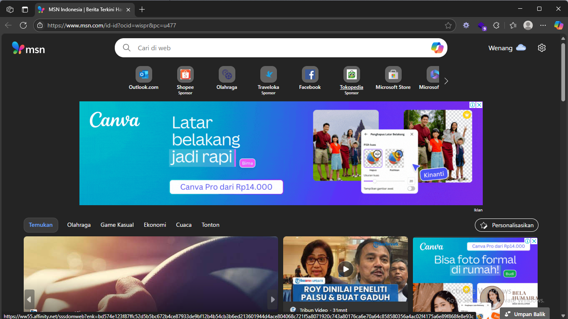This screenshot has width=568, height=319.
Task: Go to next carousel slide arrow
Action: [272, 299]
